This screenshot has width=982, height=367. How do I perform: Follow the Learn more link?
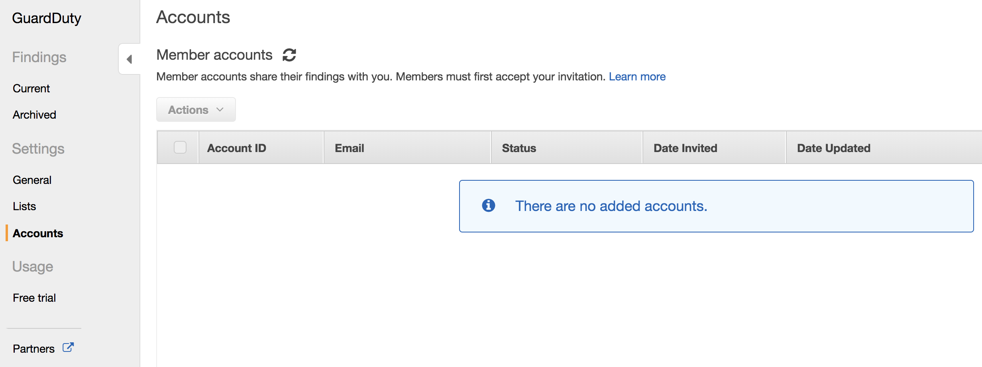pyautogui.click(x=637, y=76)
